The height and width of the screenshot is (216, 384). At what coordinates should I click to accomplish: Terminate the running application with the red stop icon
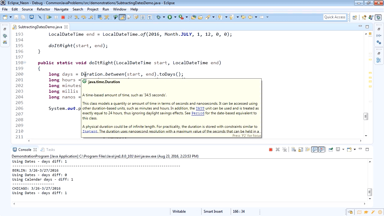[63, 17]
